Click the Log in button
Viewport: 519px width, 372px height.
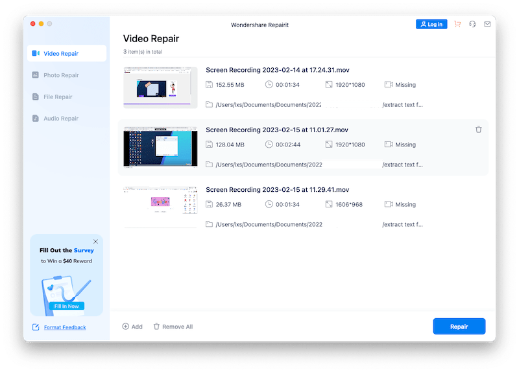[x=431, y=24]
